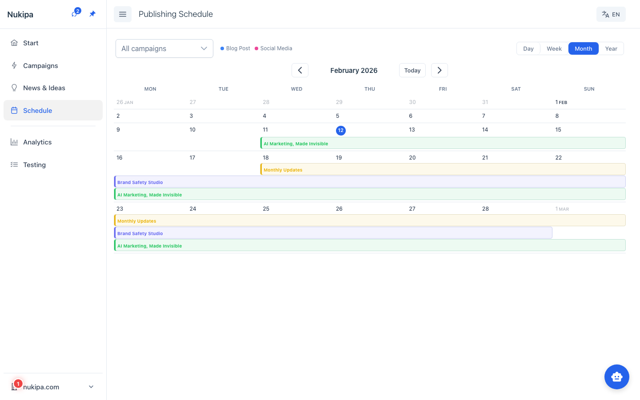
Task: Advance to next month with right chevron
Action: click(439, 70)
